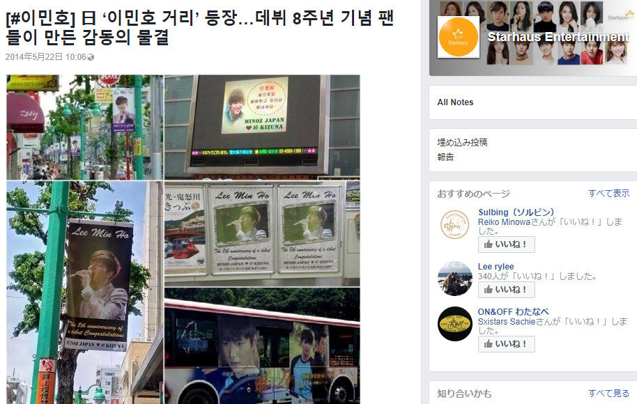637x404 pixels.
Task: Open the ON&OFF わたなべ black logo
Action: click(x=454, y=324)
